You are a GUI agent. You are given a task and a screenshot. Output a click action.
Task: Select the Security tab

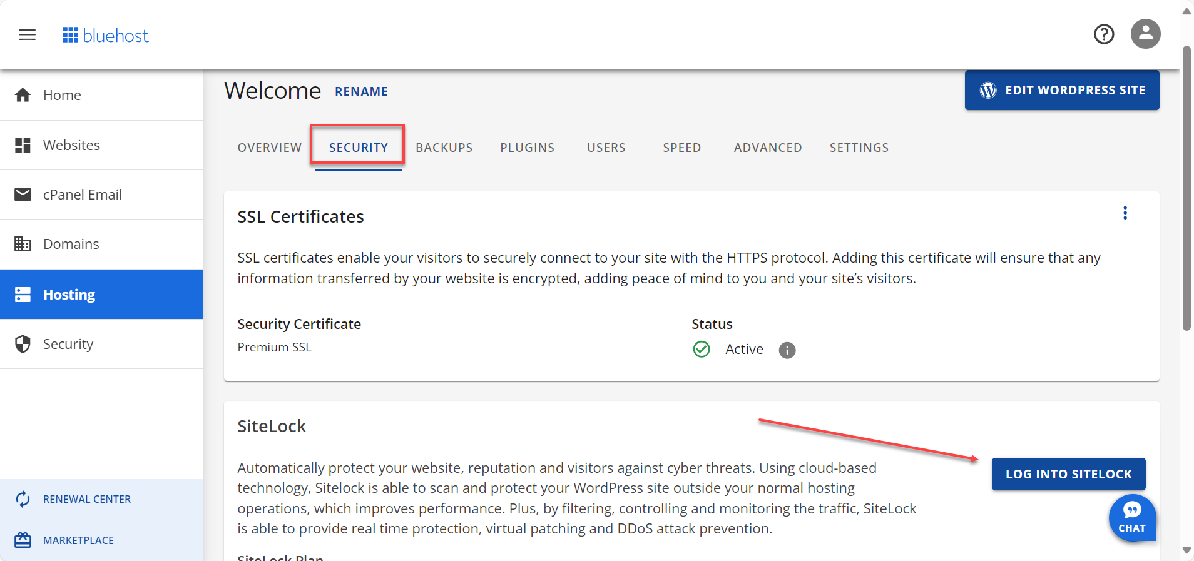click(359, 148)
